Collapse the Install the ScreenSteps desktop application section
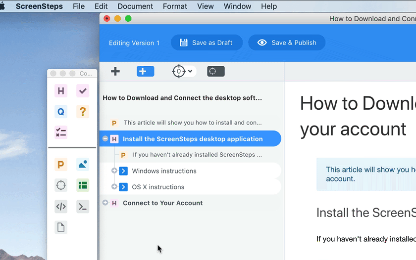This screenshot has width=416, height=260. [x=105, y=138]
